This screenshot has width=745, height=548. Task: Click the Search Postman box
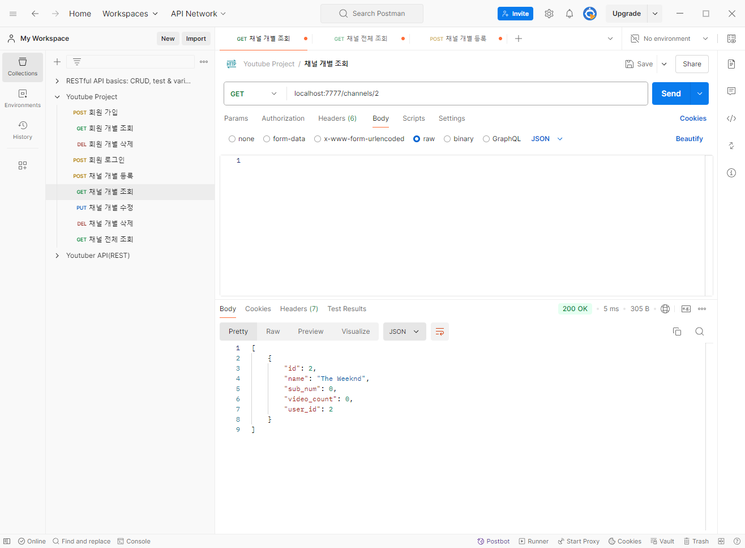[372, 14]
